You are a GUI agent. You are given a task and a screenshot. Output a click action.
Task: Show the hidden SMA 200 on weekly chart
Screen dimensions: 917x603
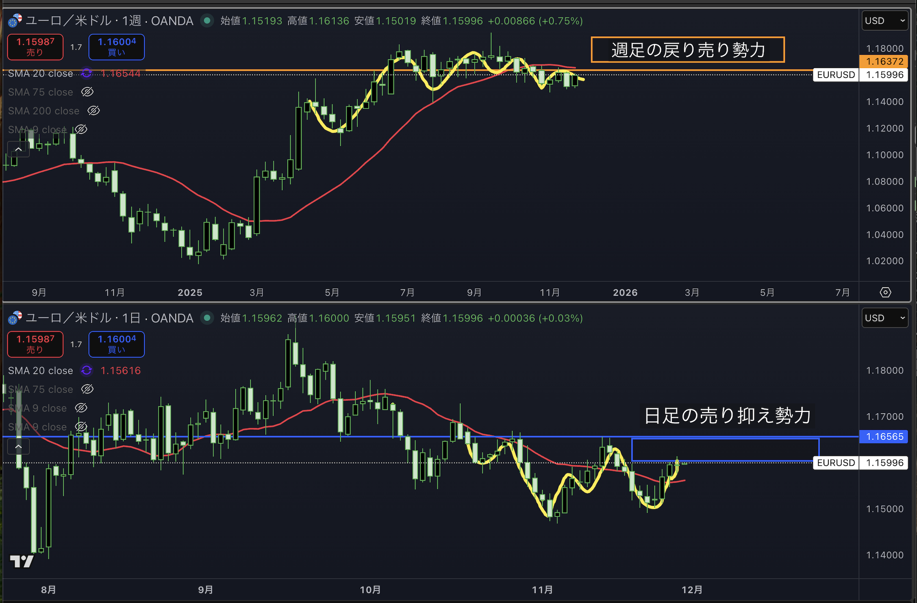coord(93,111)
